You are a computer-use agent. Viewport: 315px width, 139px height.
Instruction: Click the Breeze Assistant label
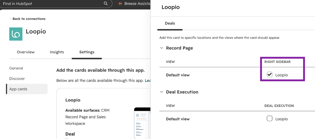pos(138,4)
